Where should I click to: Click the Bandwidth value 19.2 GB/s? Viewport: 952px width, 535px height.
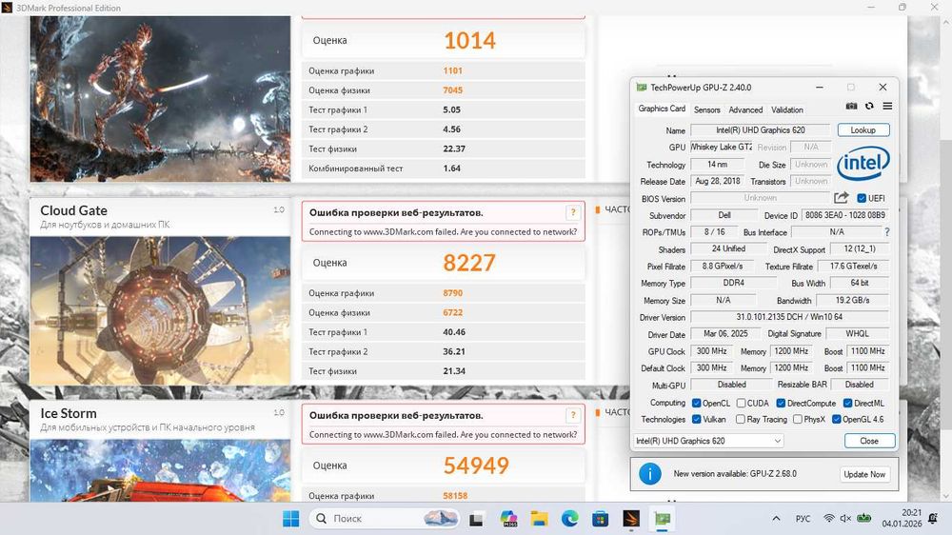pyautogui.click(x=852, y=300)
